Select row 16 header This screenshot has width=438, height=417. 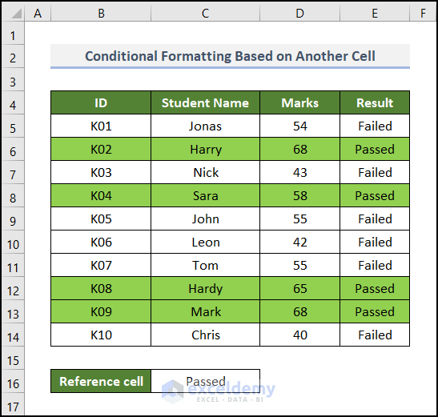pos(13,381)
